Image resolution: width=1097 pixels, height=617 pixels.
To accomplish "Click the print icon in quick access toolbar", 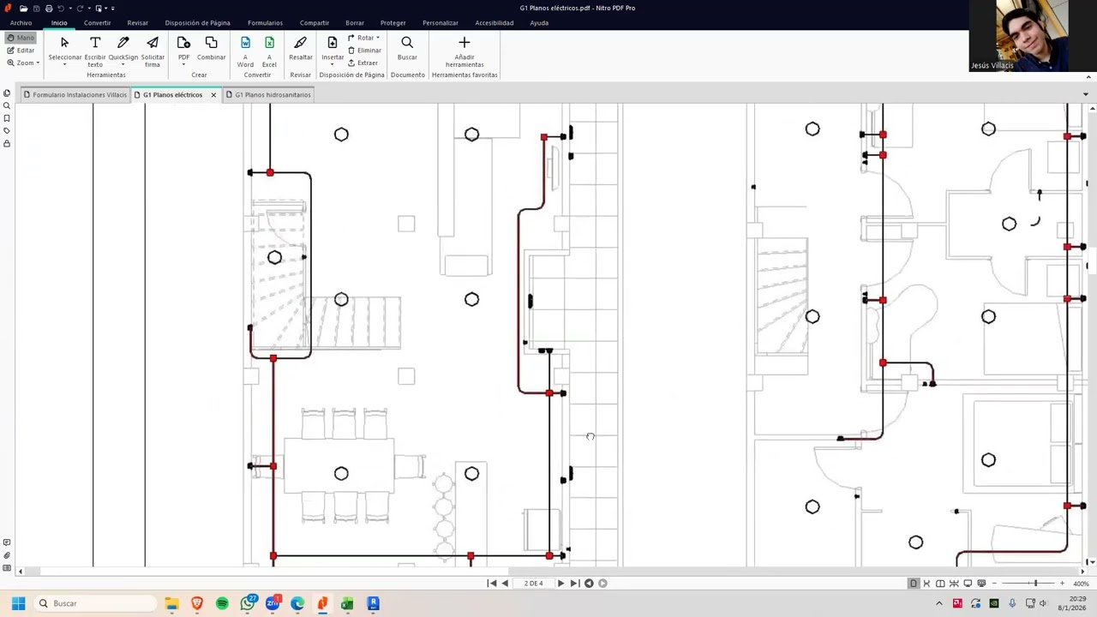I will click(49, 8).
